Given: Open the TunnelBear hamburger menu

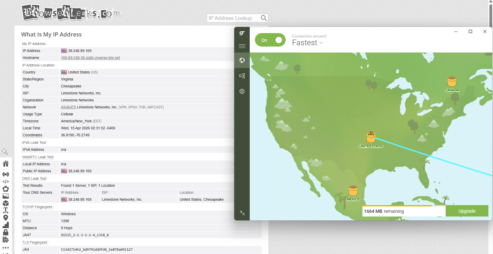Looking at the screenshot, I should (242, 46).
